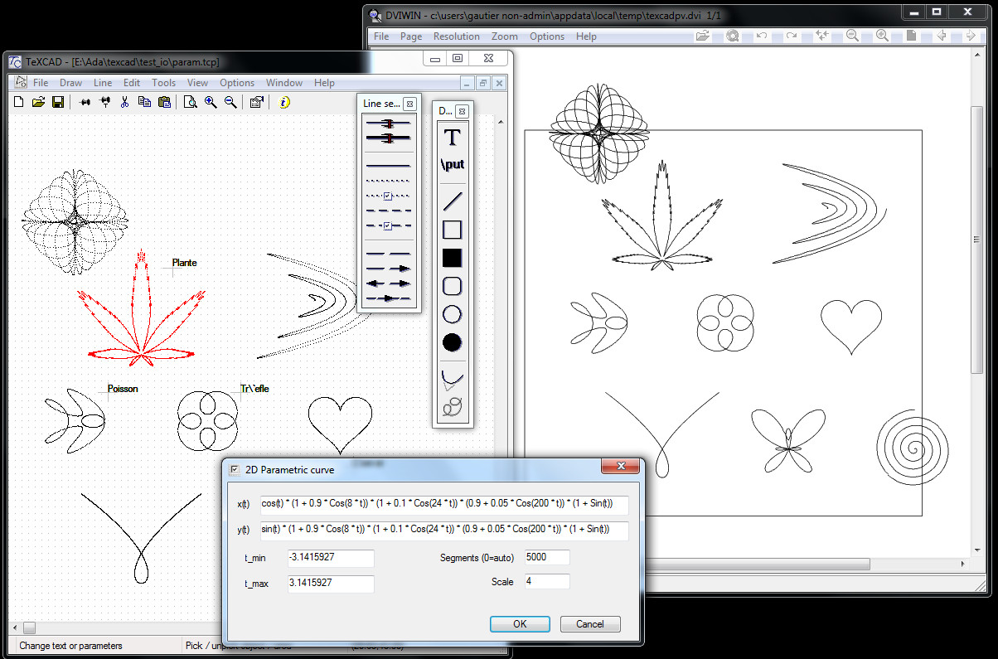998x659 pixels.
Task: Select the thick line thickness option
Action: click(x=388, y=137)
